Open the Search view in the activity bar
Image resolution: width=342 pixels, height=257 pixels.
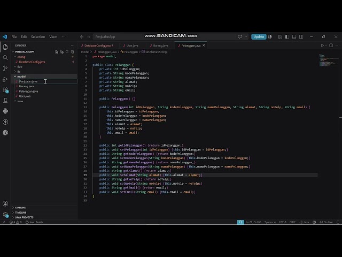(5, 58)
